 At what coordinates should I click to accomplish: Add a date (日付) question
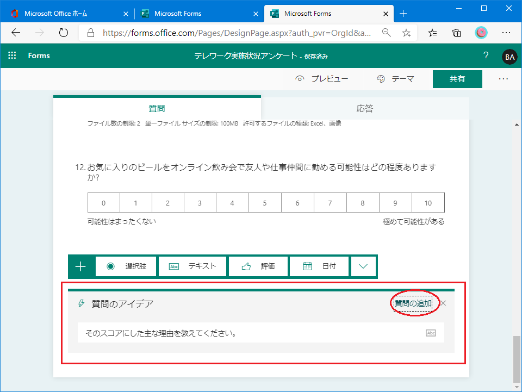point(319,266)
